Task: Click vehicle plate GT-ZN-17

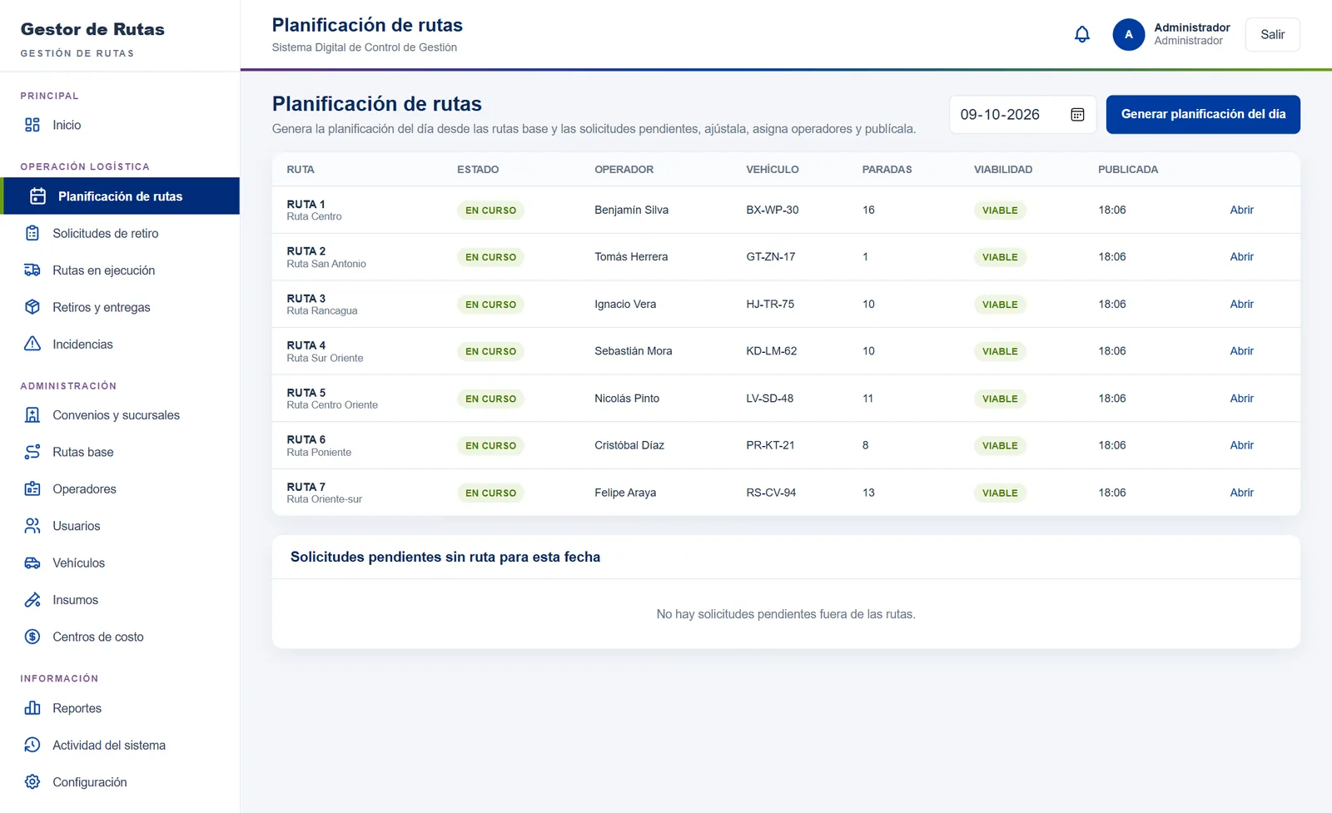Action: coord(770,257)
